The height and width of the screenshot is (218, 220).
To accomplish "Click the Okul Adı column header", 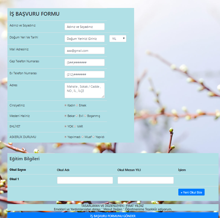I will click(x=63, y=170).
